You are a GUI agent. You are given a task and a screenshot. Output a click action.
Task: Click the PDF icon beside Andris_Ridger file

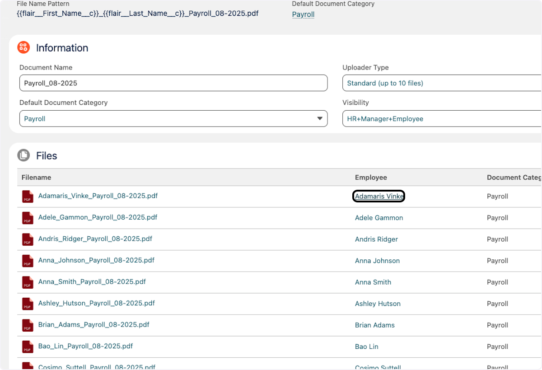(28, 239)
